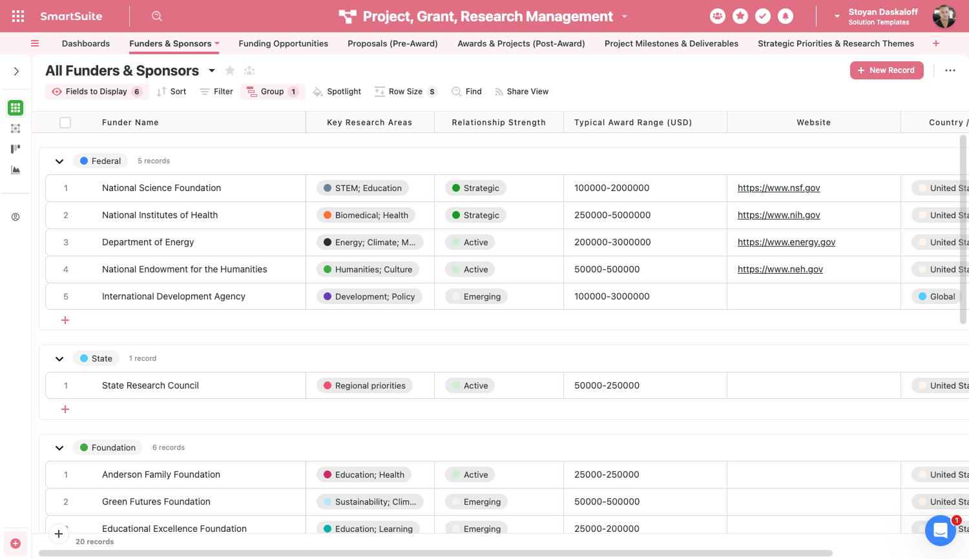The image size is (969, 559).
Task: Open the chart view icon in sidebar
Action: [x=16, y=170]
